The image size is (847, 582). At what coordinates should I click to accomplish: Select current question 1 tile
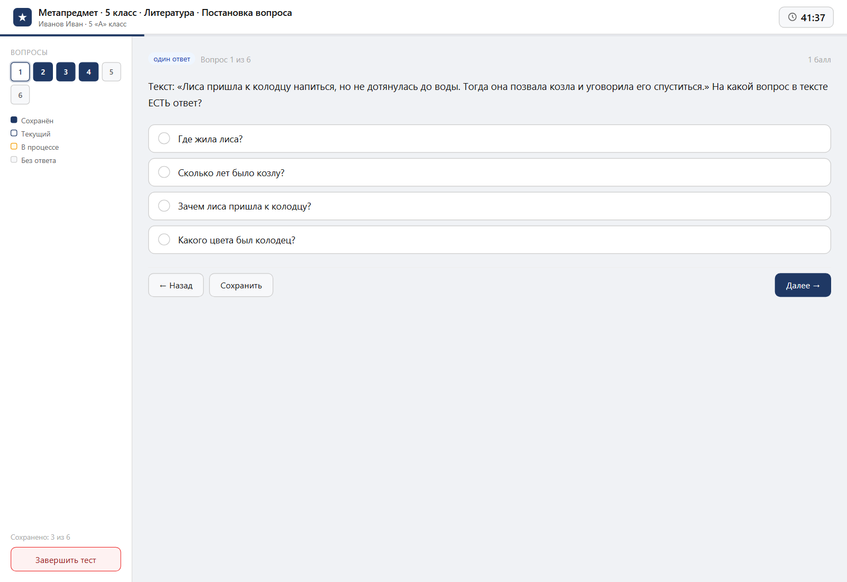20,72
